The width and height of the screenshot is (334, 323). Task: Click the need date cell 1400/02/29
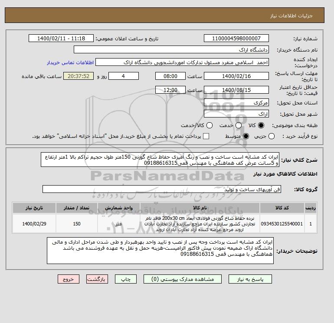pos(34,224)
